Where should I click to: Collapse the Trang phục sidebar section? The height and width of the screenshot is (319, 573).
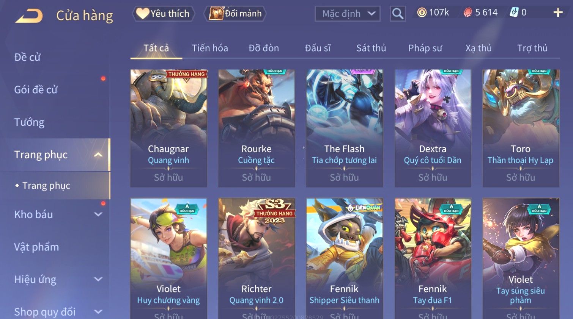pos(98,155)
